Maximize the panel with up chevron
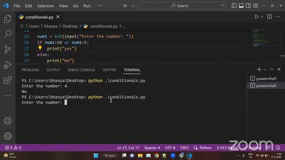Screen dimensions: 285x160 click(272, 69)
